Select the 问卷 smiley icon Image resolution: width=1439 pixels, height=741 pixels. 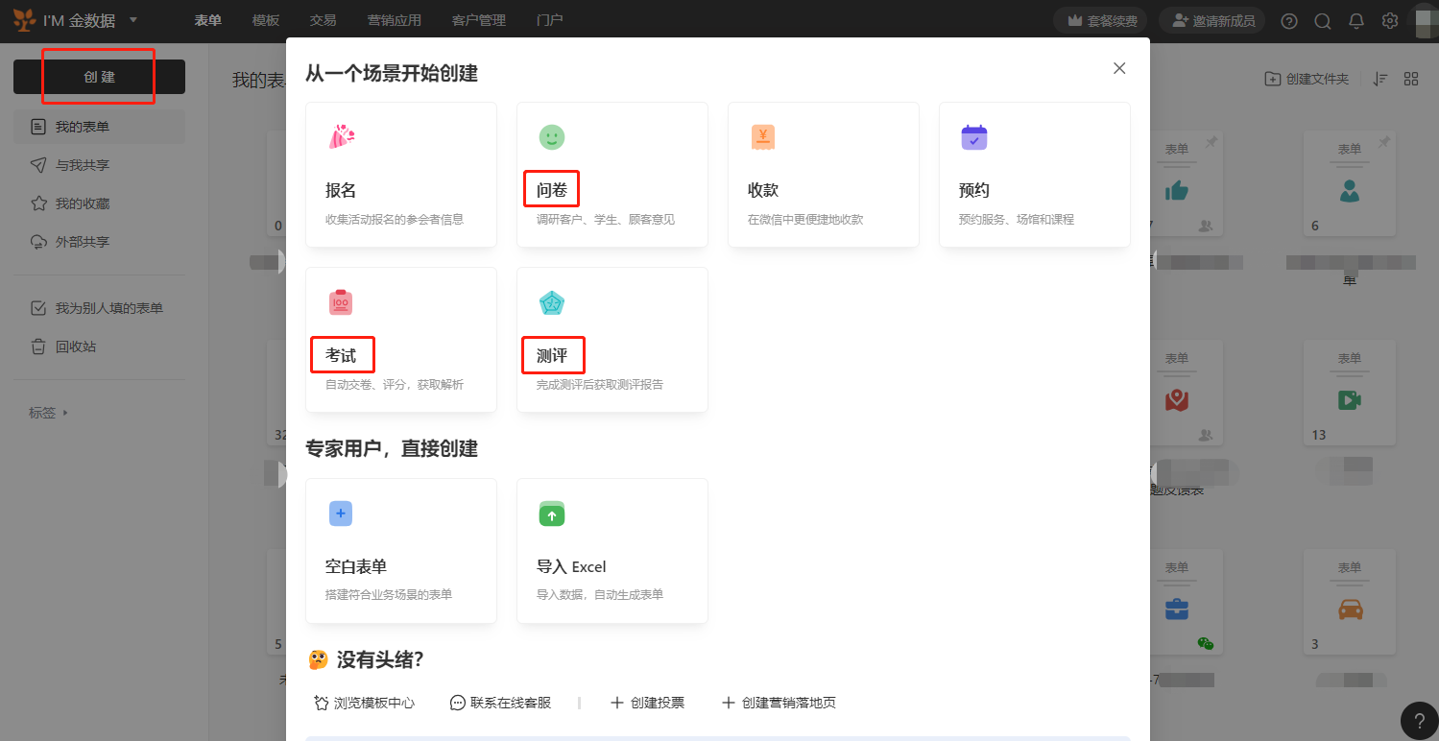tap(552, 137)
